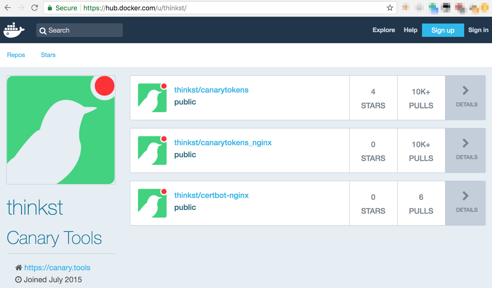
Task: Click the Sign in link
Action: point(478,30)
